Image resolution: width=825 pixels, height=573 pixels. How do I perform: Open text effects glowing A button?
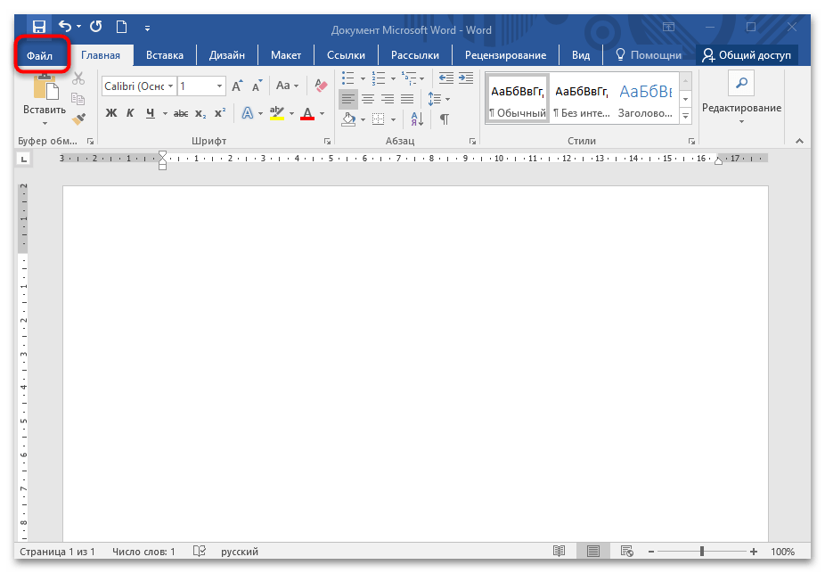pyautogui.click(x=248, y=113)
